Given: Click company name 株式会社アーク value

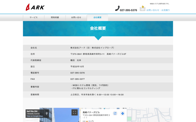Looking at the screenshot, I should [92, 48].
